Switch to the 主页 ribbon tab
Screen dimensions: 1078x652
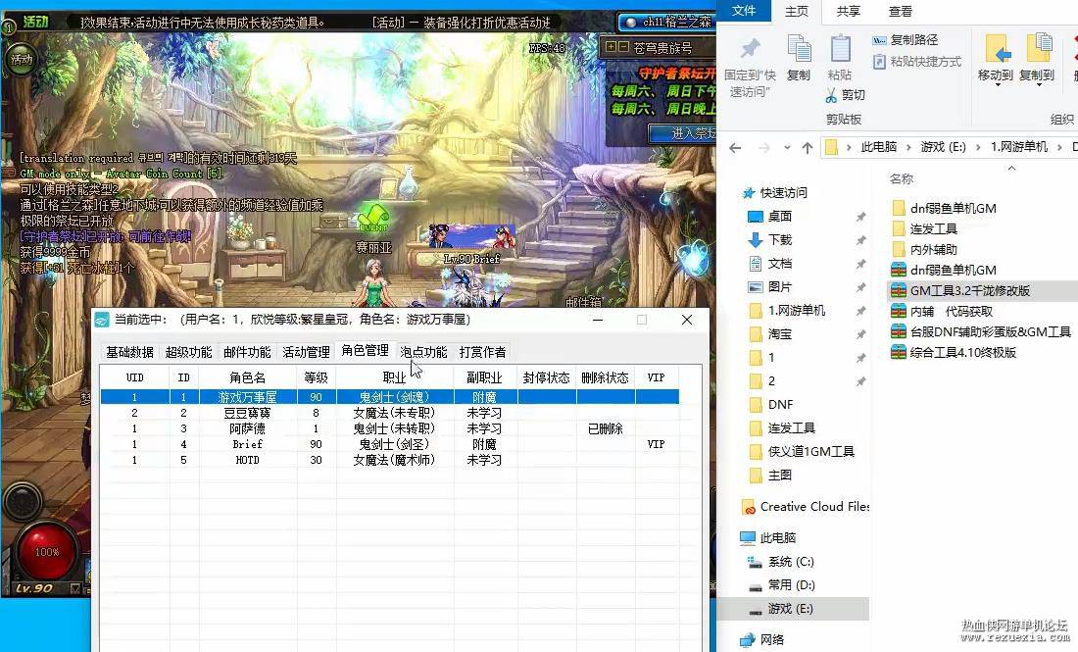click(x=797, y=12)
